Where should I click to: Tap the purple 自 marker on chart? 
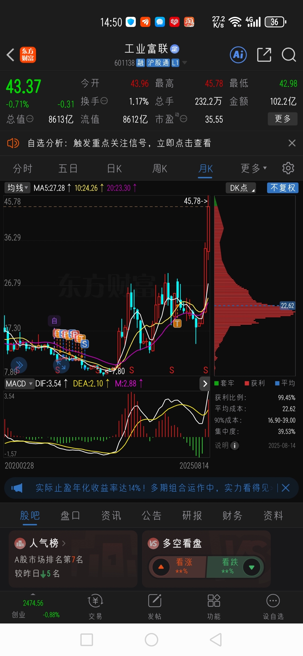pos(54,321)
